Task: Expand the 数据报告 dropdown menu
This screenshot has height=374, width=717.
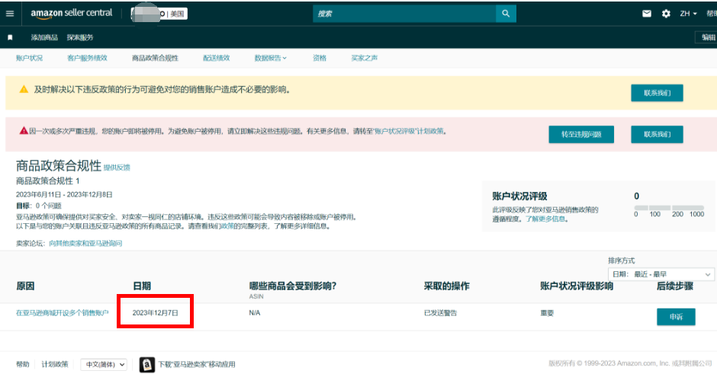Action: point(270,58)
